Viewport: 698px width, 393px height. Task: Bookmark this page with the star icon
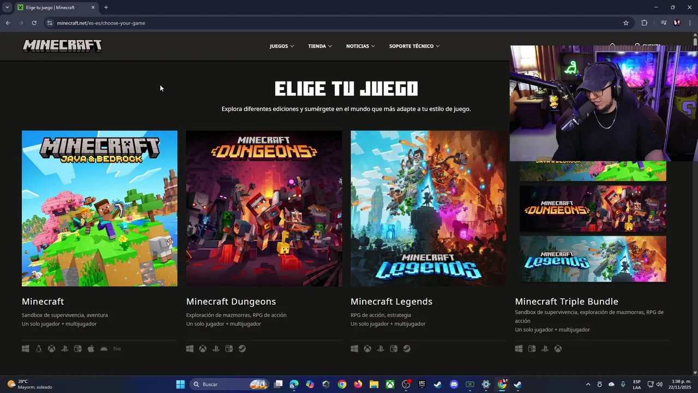(x=626, y=23)
